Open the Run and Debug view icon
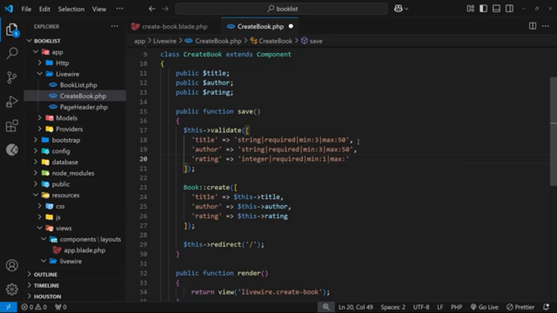 pos(12,102)
